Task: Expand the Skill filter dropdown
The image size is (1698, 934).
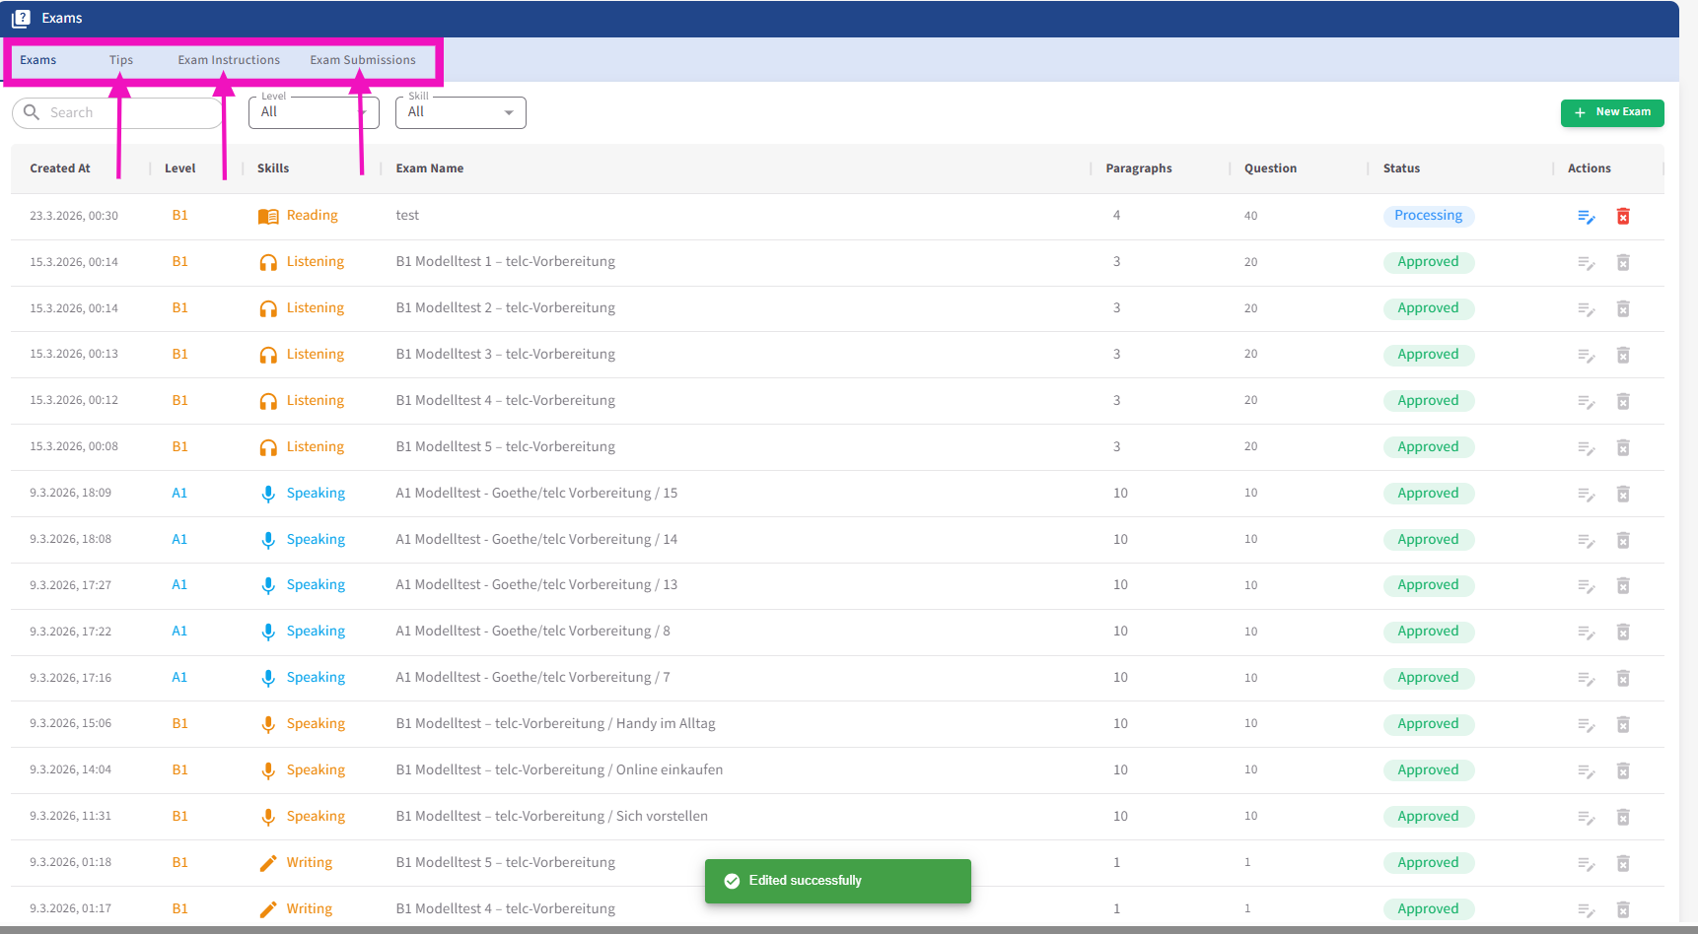Action: pyautogui.click(x=460, y=112)
